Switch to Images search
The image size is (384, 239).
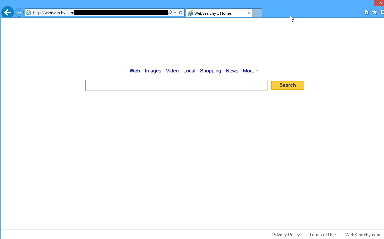[x=153, y=71]
